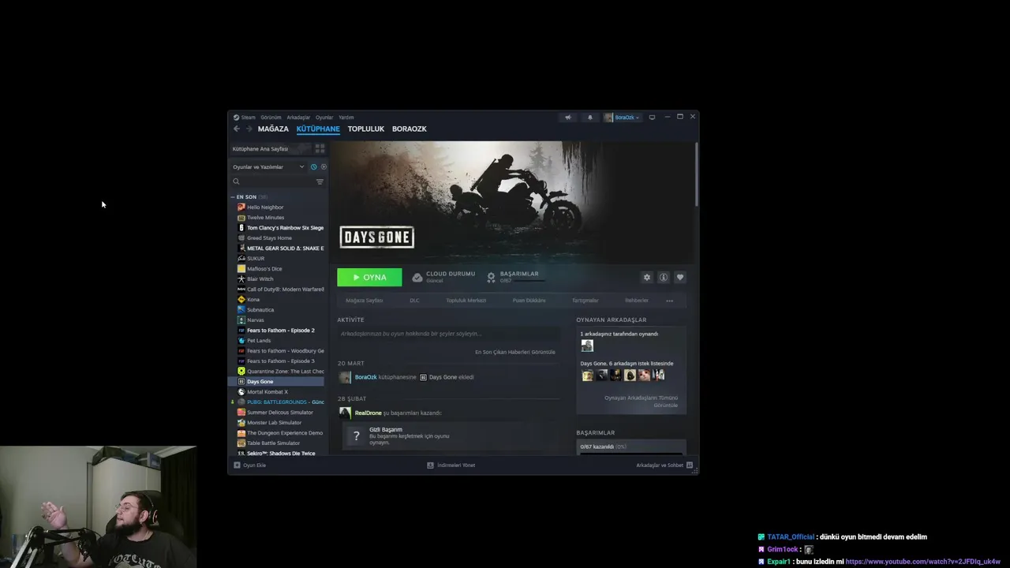The width and height of the screenshot is (1010, 568).
Task: Open the collections grid view icon
Action: click(x=320, y=148)
